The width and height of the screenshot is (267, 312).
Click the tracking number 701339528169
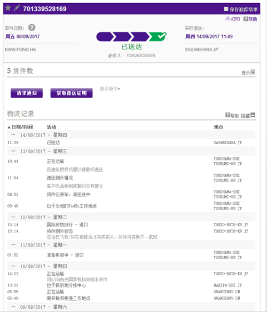(45, 9)
